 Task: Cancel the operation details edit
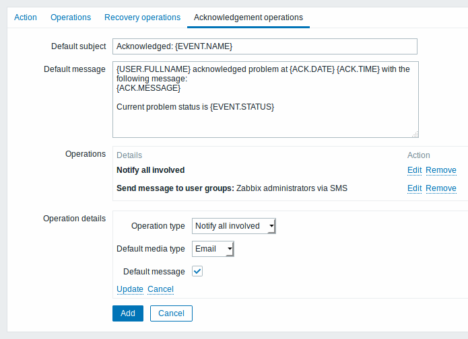[x=160, y=289]
